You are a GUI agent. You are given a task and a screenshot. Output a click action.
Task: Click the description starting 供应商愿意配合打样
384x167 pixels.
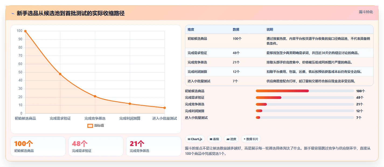point(311,81)
